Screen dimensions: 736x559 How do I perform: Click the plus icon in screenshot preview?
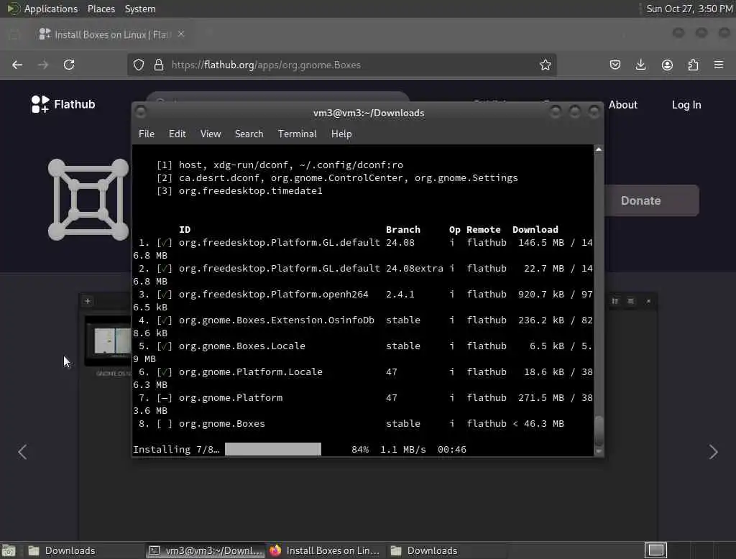tap(87, 301)
